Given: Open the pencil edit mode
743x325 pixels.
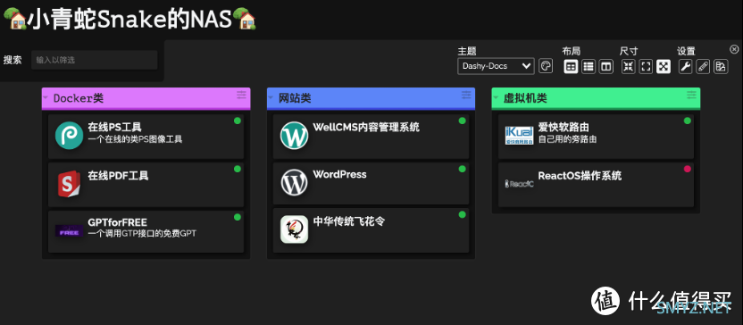Looking at the screenshot, I should (x=703, y=67).
